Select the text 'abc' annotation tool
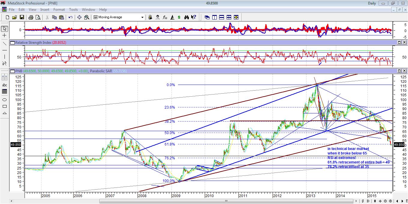 4,85
